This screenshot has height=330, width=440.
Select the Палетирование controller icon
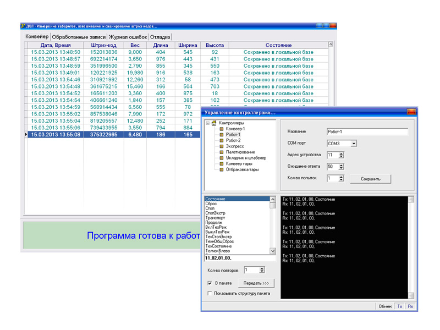point(222,152)
